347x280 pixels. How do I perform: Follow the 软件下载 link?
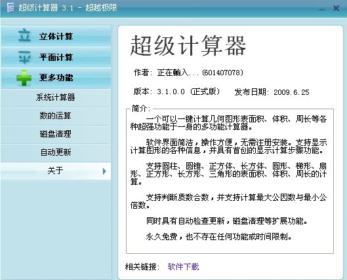click(x=183, y=267)
